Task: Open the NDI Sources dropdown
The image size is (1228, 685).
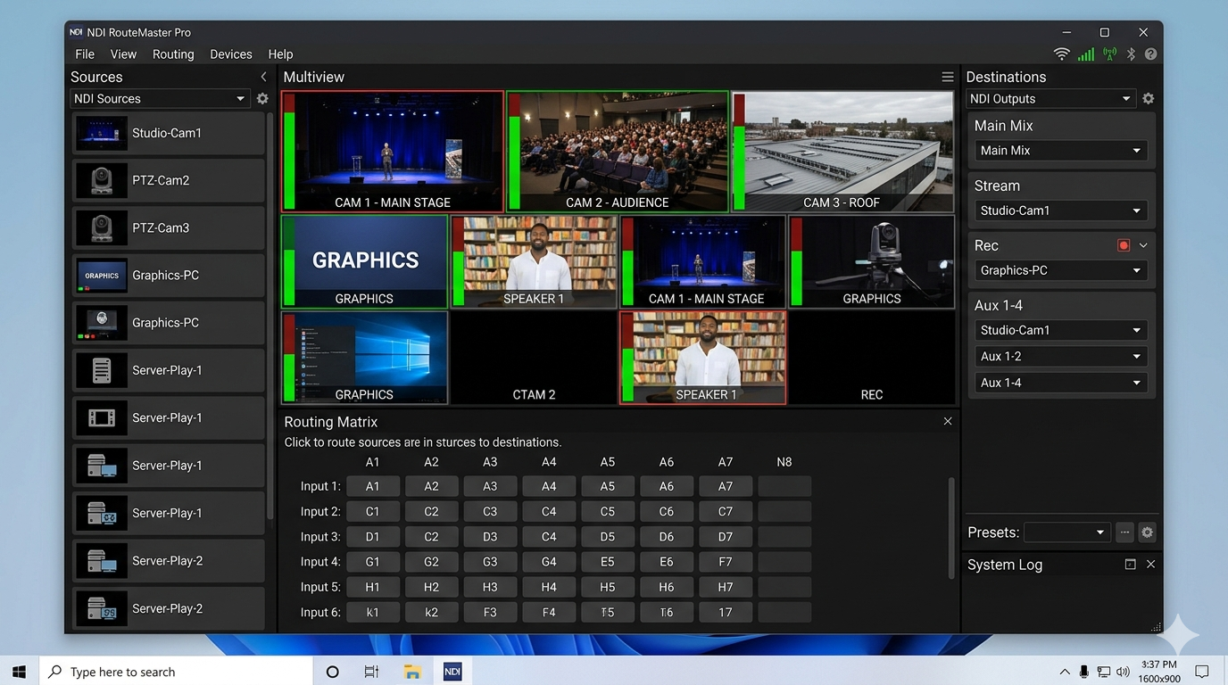Action: tap(160, 99)
